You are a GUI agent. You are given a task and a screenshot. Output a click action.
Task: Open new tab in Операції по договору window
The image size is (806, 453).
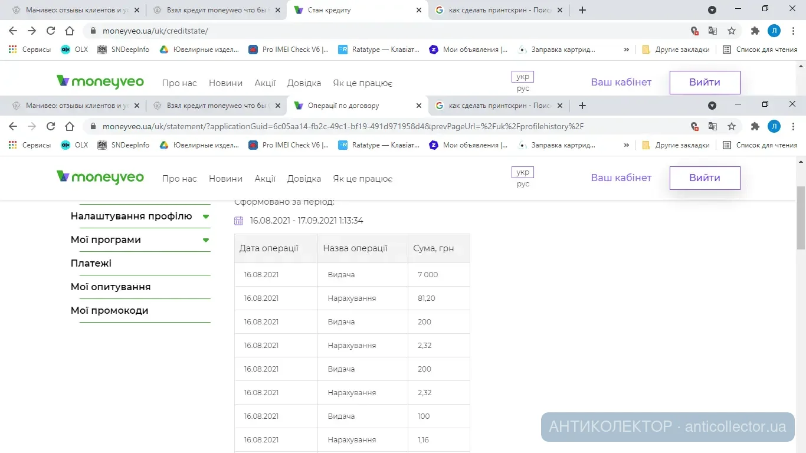582,106
